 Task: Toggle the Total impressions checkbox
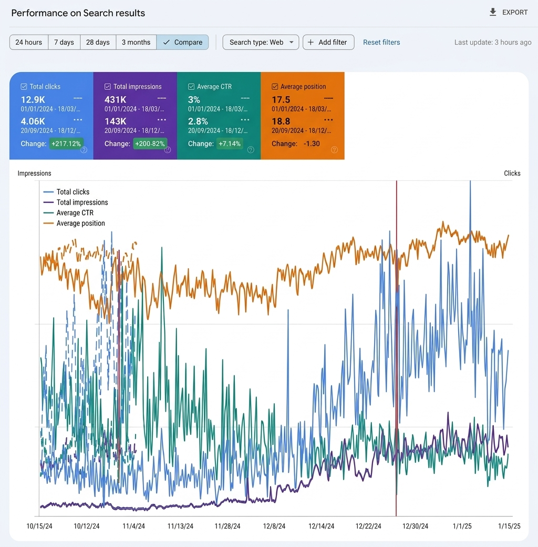coord(108,86)
